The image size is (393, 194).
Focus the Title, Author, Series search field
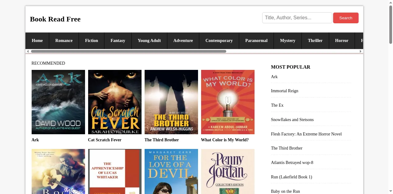[x=297, y=18]
